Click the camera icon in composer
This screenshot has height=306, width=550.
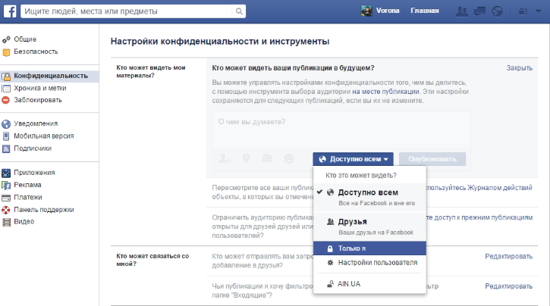[267, 158]
